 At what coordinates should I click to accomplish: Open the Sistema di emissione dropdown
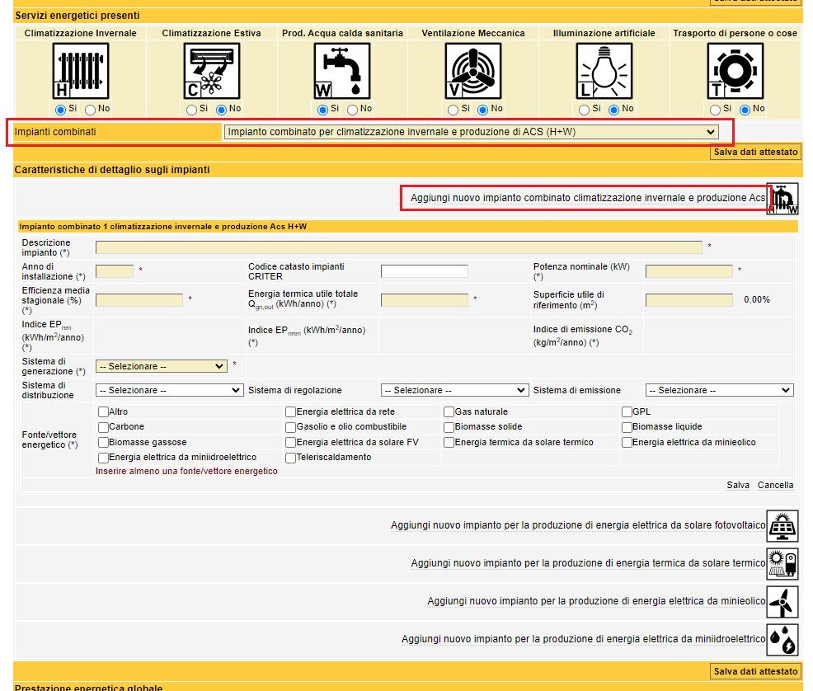tap(720, 390)
